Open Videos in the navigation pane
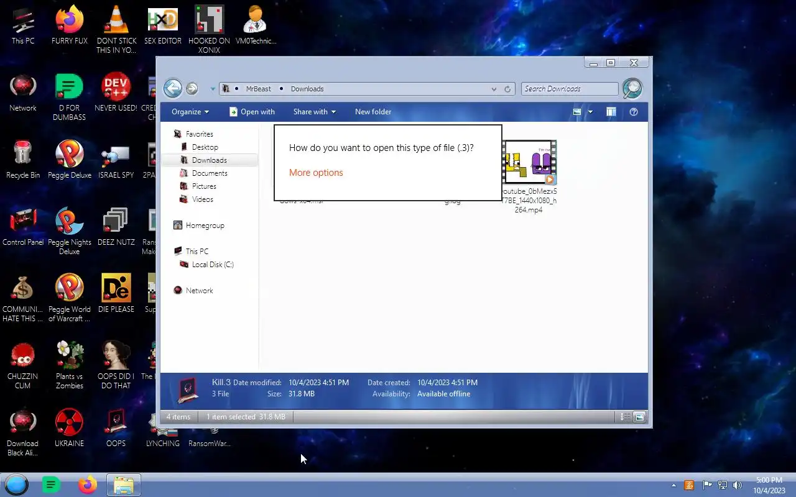The height and width of the screenshot is (497, 796). [202, 199]
